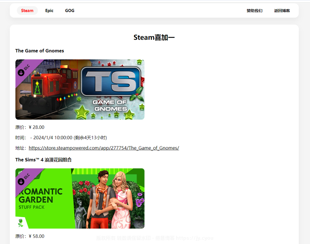
Task: Open the Epic tab
Action: [x=49, y=11]
